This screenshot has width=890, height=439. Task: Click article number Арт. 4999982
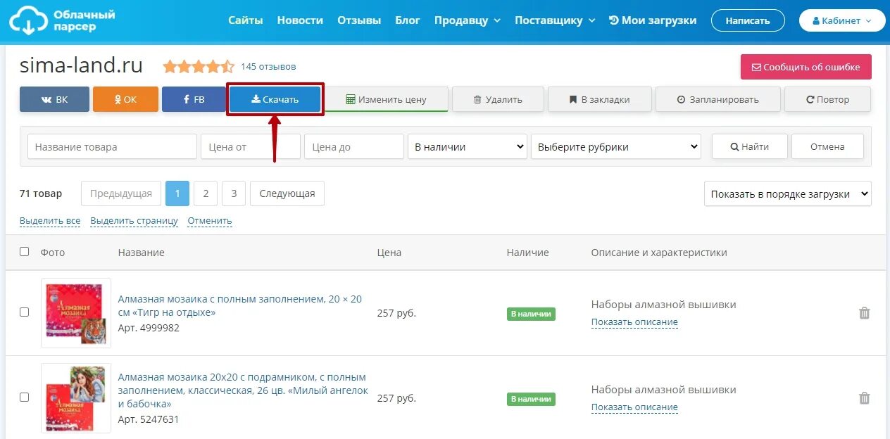click(149, 328)
